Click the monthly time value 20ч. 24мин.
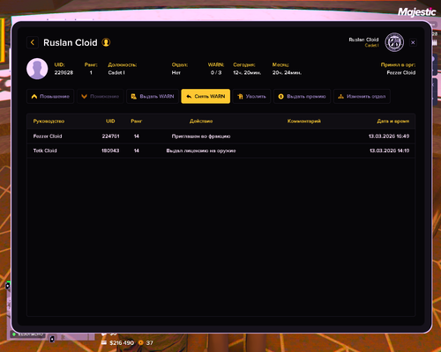The image size is (441, 352). click(x=287, y=72)
